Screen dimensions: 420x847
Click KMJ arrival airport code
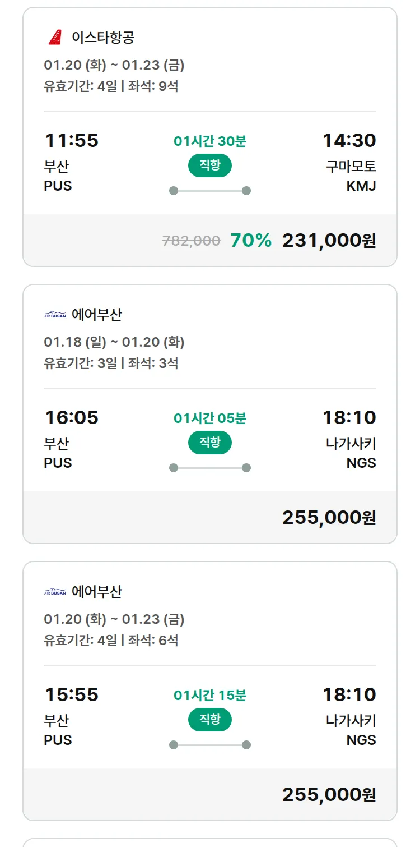click(x=361, y=186)
